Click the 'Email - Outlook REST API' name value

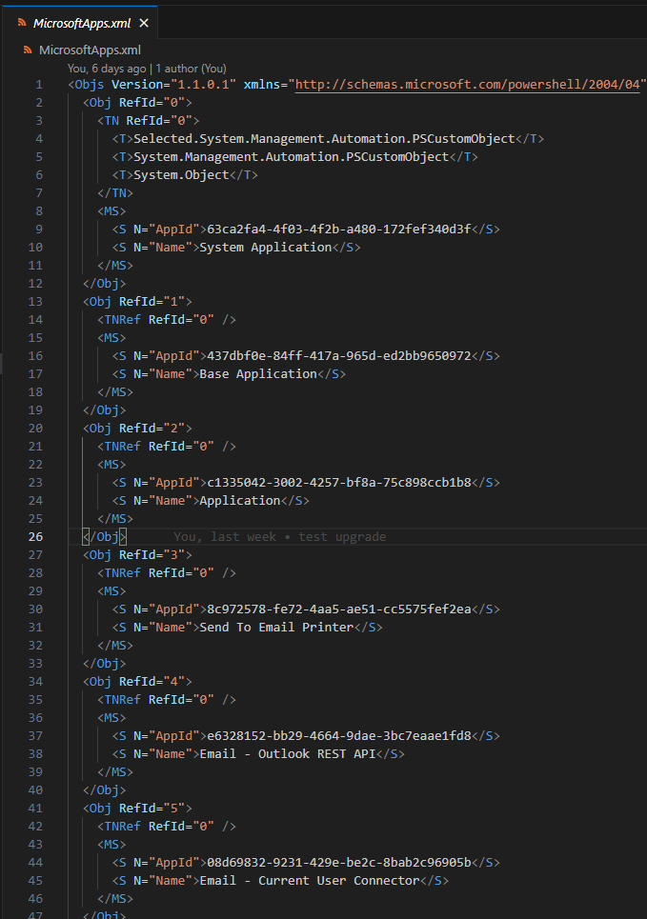tap(288, 753)
